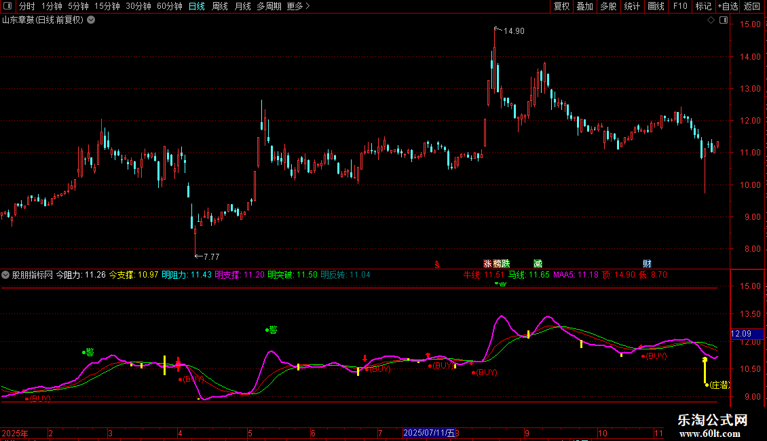Click the green 跌 event badge
Image resolution: width=767 pixels, height=441 pixels.
click(506, 264)
